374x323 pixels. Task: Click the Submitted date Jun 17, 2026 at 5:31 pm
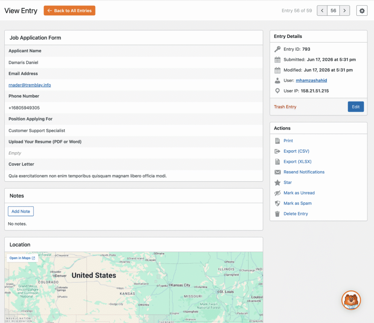point(331,60)
